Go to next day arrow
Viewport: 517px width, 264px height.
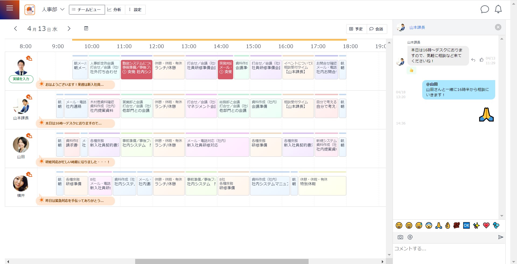[x=69, y=28]
